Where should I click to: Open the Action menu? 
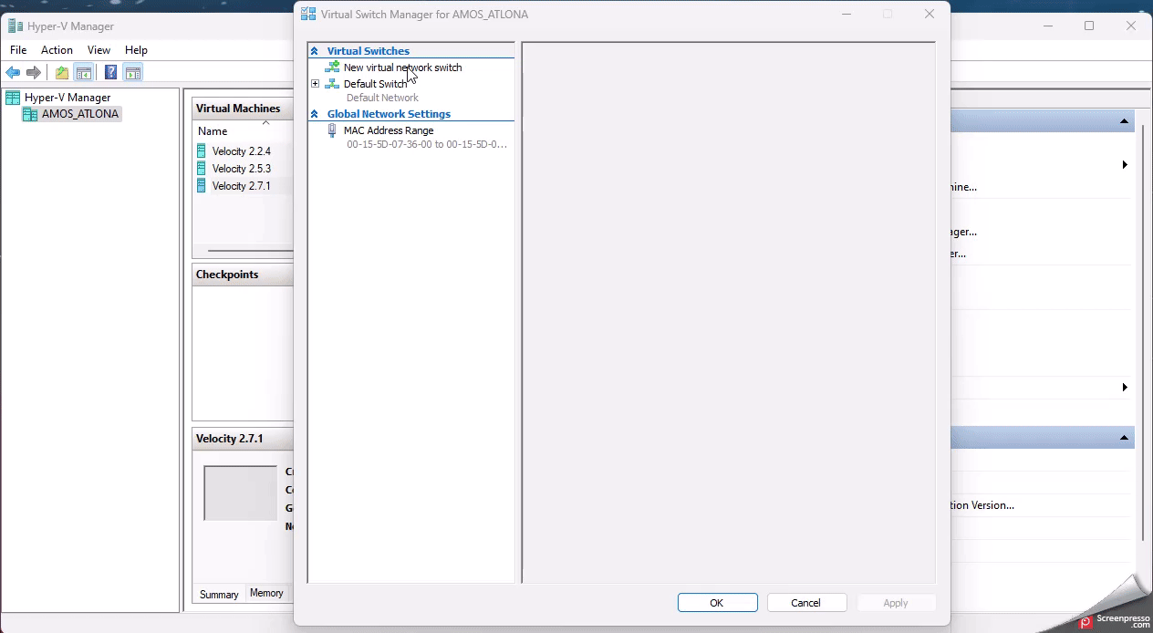[57, 50]
